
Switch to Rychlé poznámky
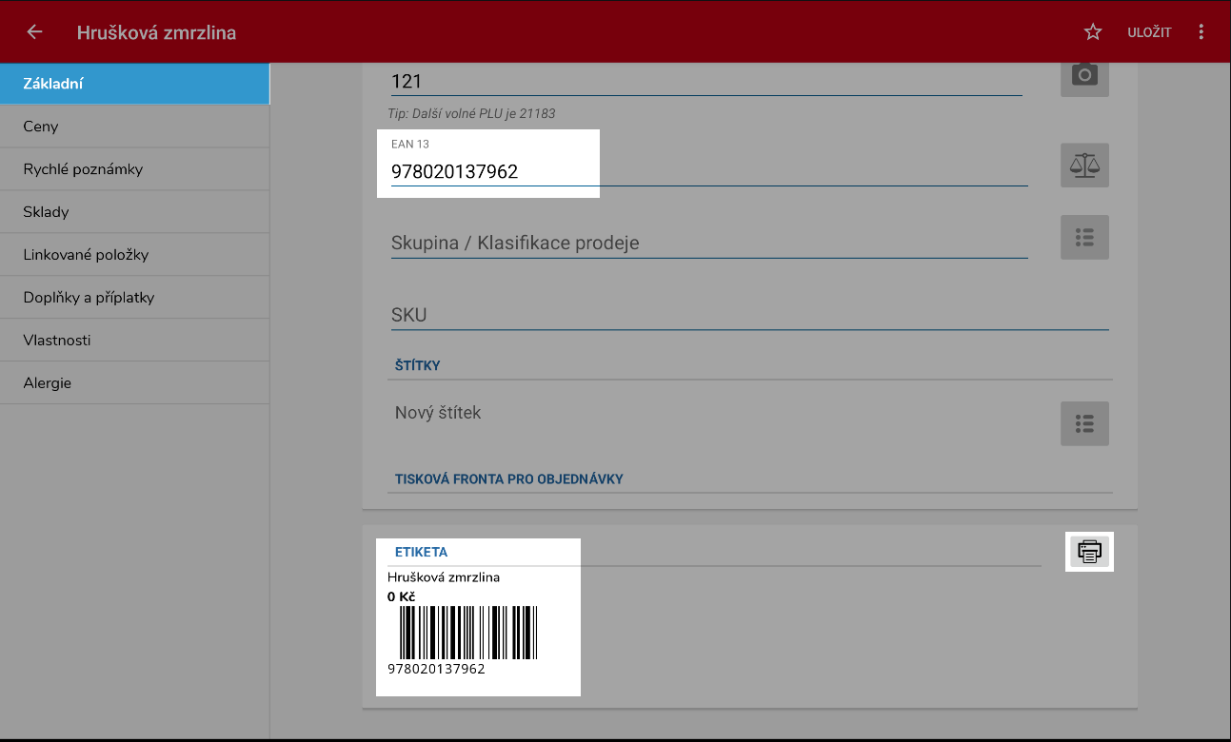[x=134, y=169]
